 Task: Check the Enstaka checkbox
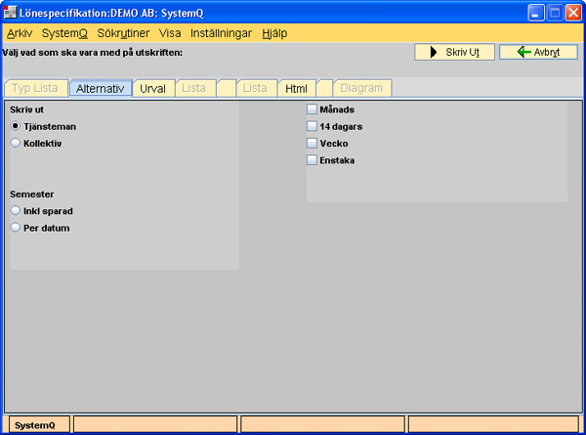coord(313,159)
